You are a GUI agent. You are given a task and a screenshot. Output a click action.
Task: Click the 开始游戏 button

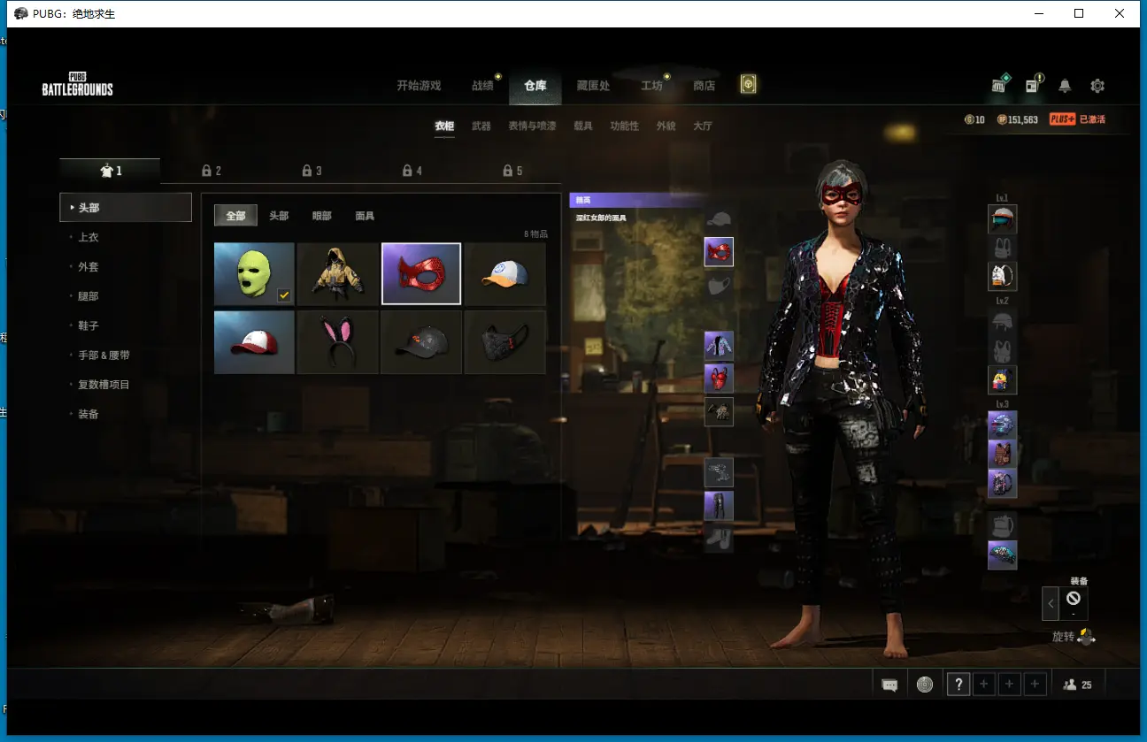tap(419, 86)
